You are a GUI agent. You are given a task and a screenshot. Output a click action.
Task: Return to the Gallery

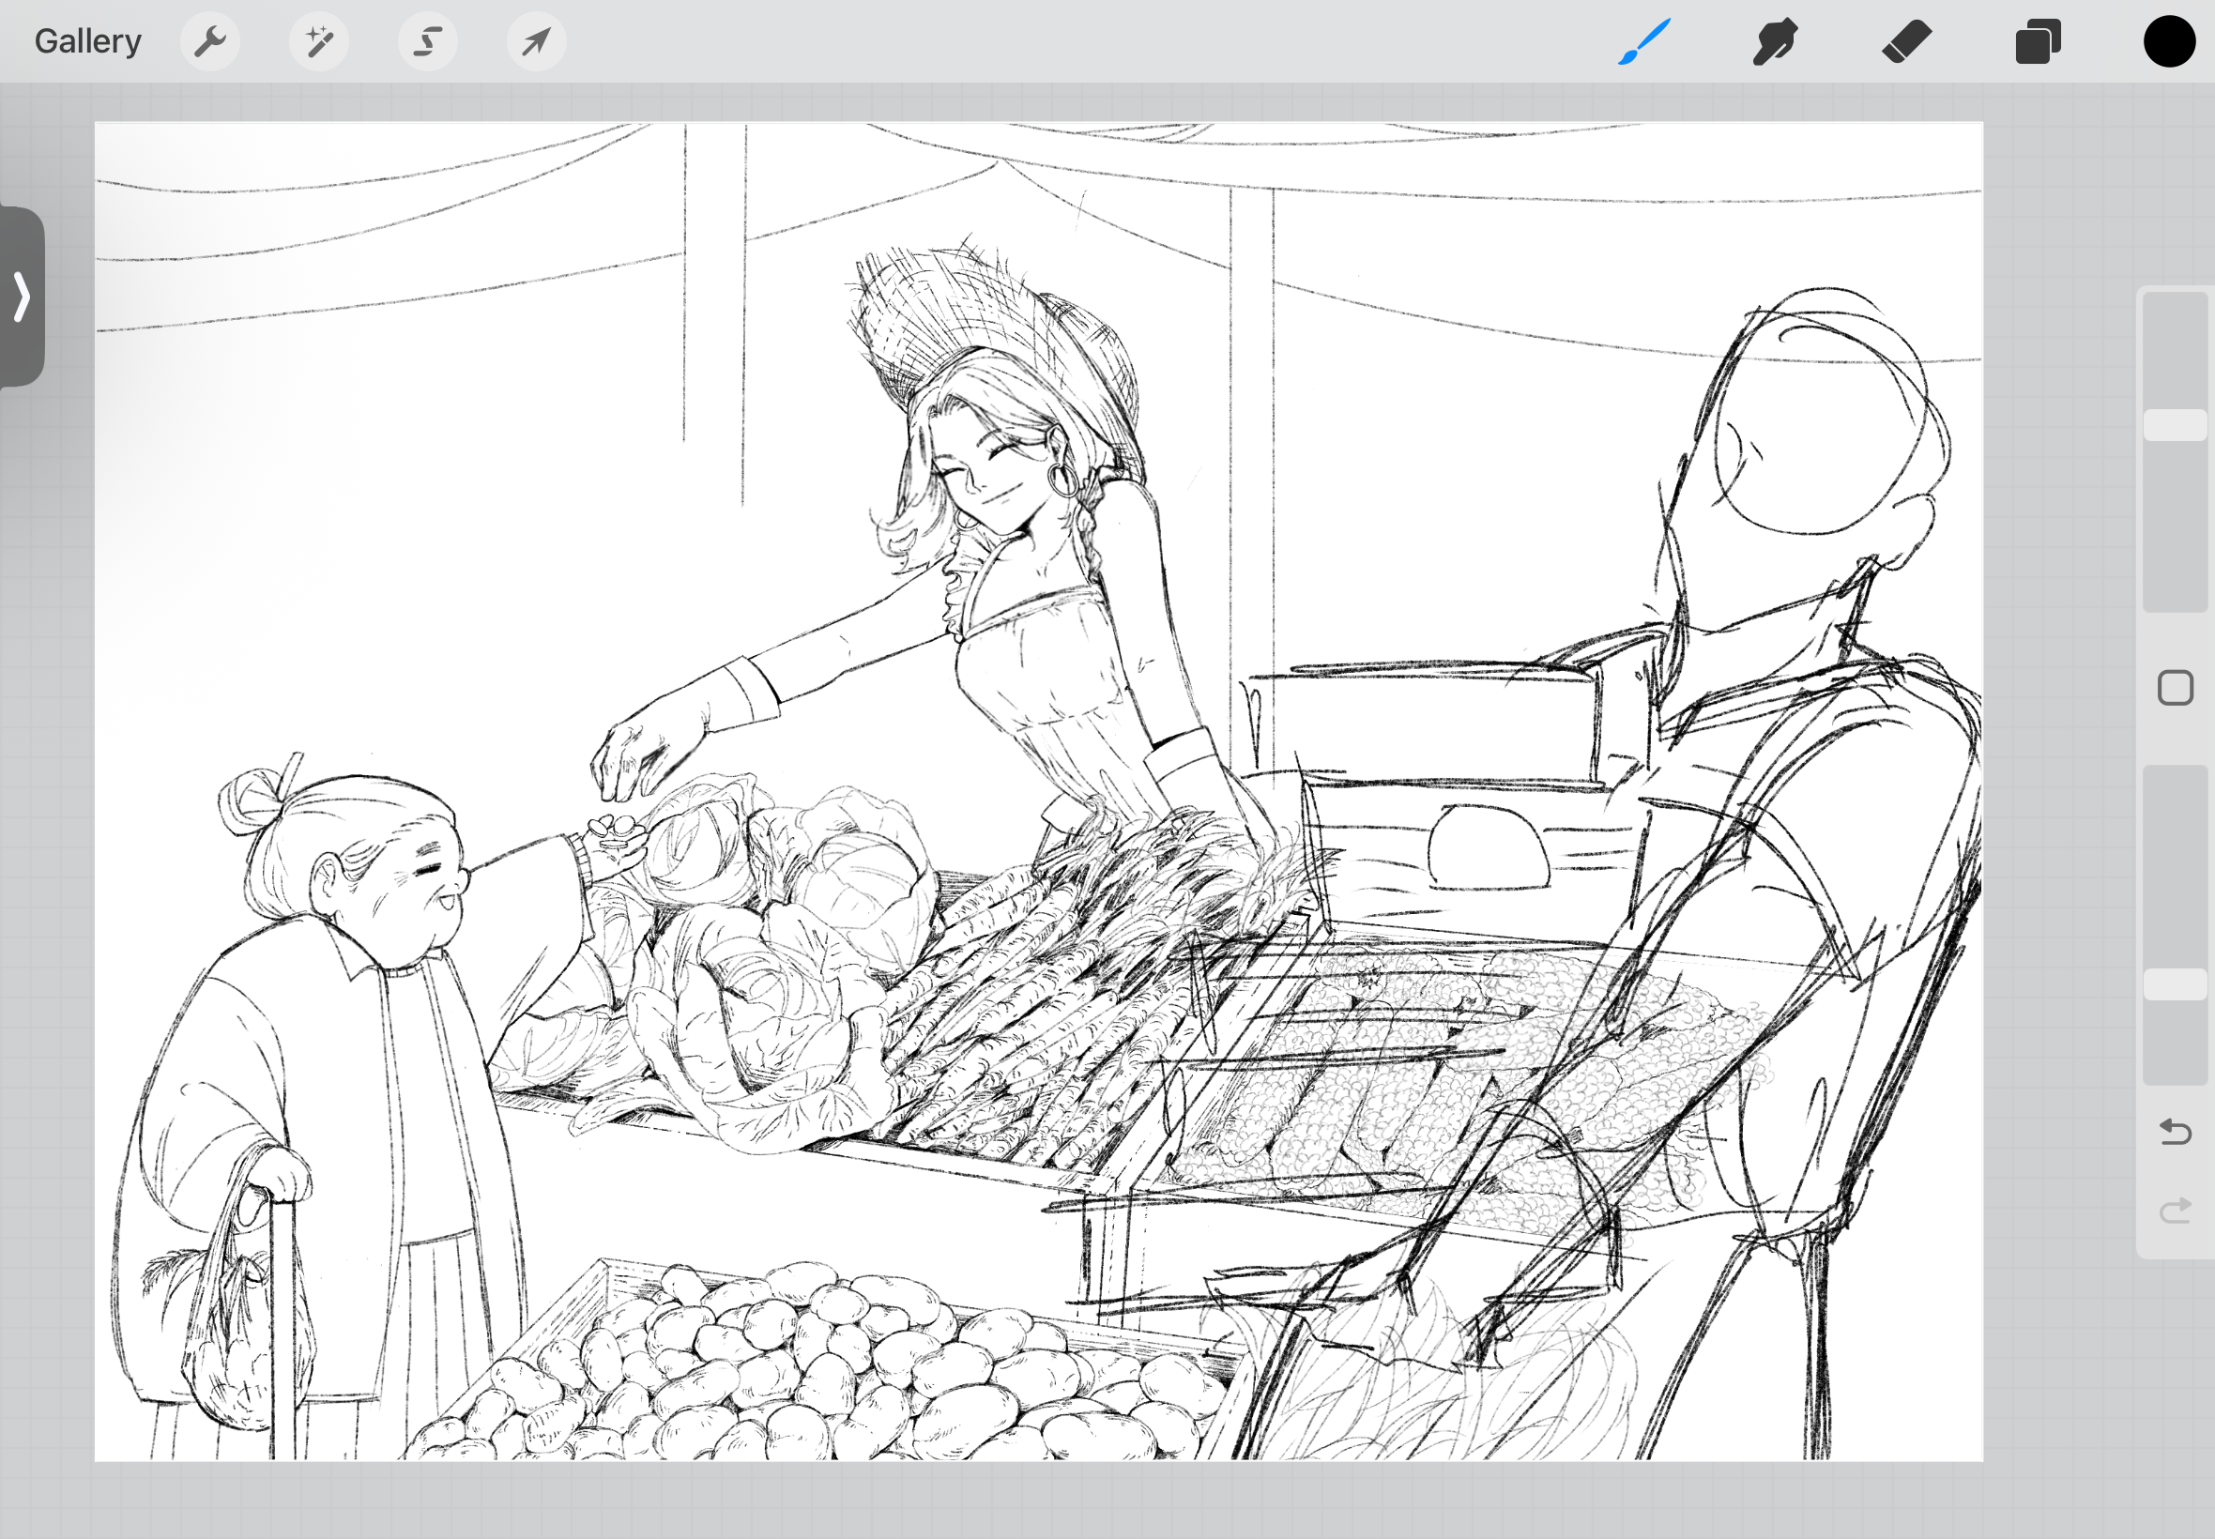click(x=87, y=41)
